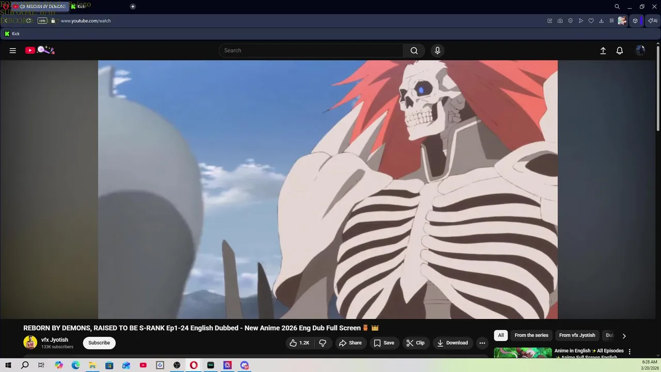Open Windows Start menu
This screenshot has height=372, width=661.
[x=8, y=365]
